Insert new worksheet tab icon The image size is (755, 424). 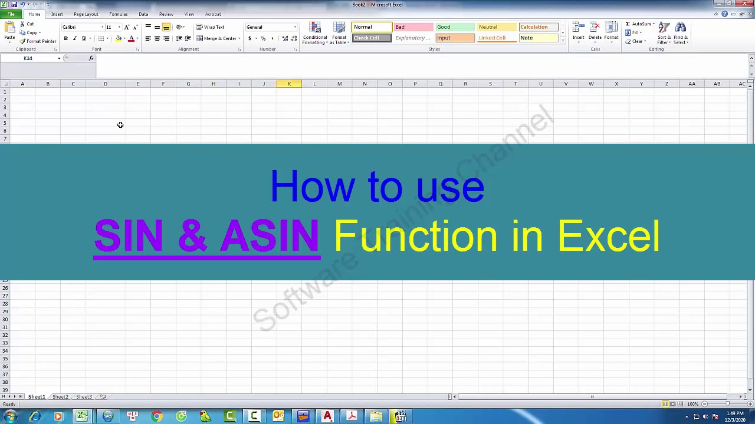[x=103, y=397]
